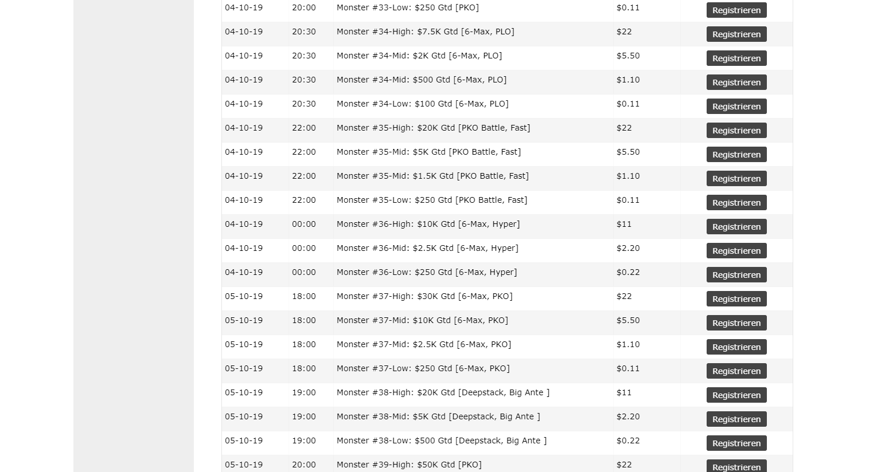This screenshot has width=881, height=472.
Task: Click Registrieren for Monster #36-High $10K Hyper
Action: pyautogui.click(x=736, y=227)
